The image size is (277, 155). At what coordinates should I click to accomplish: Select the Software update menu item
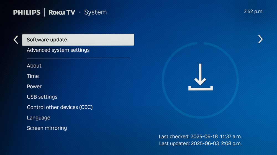coord(78,40)
